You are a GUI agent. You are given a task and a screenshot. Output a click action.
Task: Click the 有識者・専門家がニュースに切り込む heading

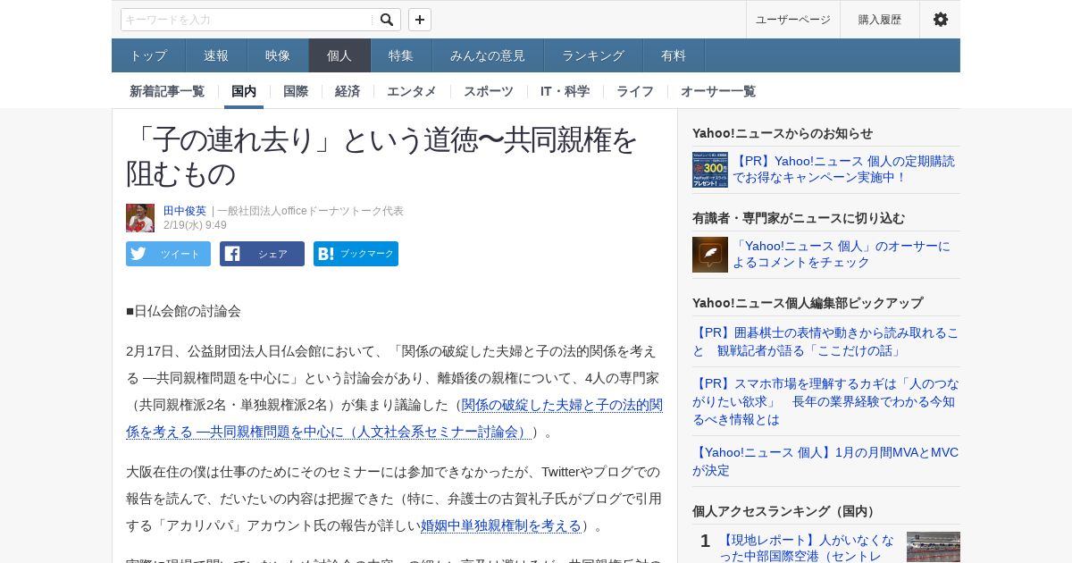pos(799,218)
